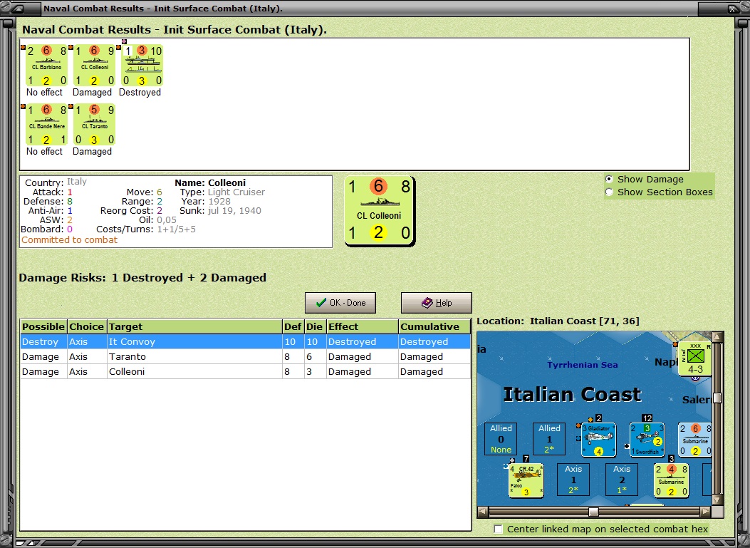The image size is (750, 548).
Task: Click the Effect column header
Action: tap(362, 326)
